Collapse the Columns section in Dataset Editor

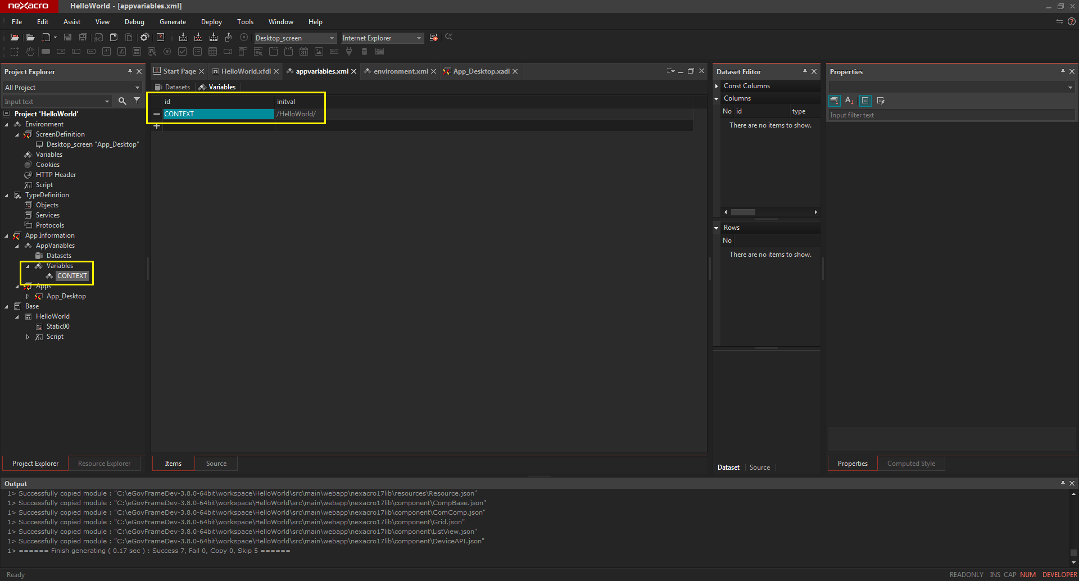tap(717, 98)
